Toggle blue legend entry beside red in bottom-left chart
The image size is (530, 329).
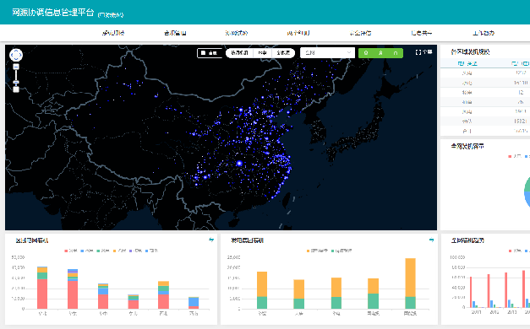click(x=87, y=251)
